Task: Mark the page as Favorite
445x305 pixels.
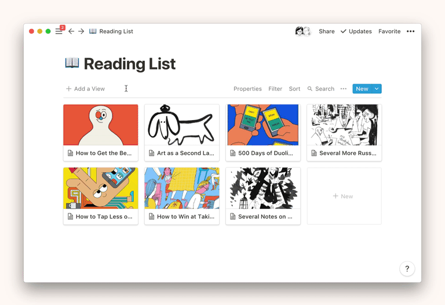Action: coord(389,31)
